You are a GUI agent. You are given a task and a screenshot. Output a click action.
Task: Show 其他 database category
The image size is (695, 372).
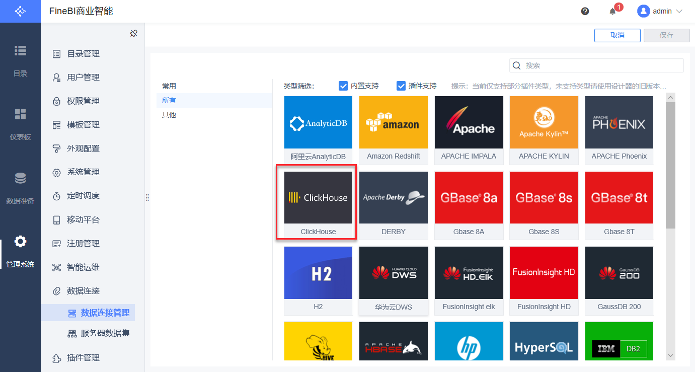click(x=214, y=115)
